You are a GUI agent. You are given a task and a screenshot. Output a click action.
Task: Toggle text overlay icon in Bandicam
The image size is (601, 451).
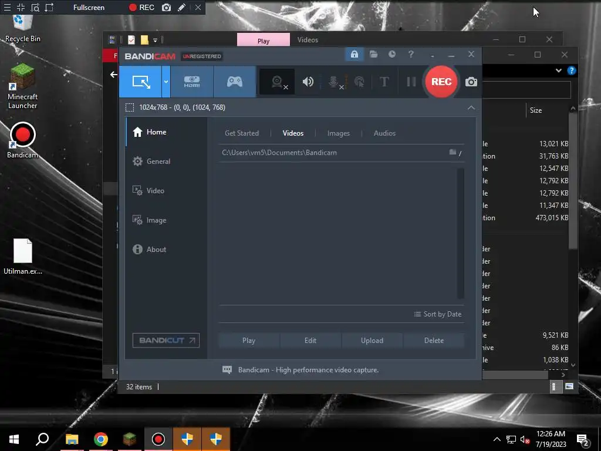click(x=384, y=82)
